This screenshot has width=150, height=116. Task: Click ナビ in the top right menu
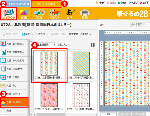pos(100,3)
